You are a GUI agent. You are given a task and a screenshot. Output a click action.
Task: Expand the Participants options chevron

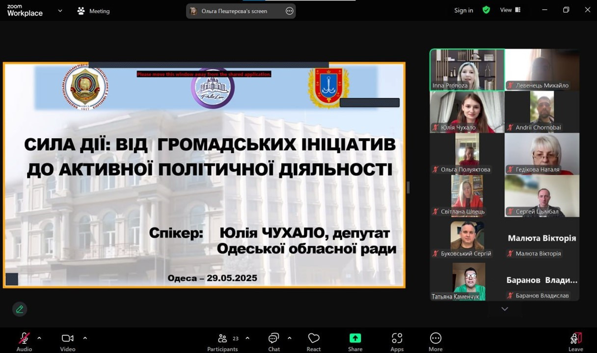pyautogui.click(x=247, y=338)
